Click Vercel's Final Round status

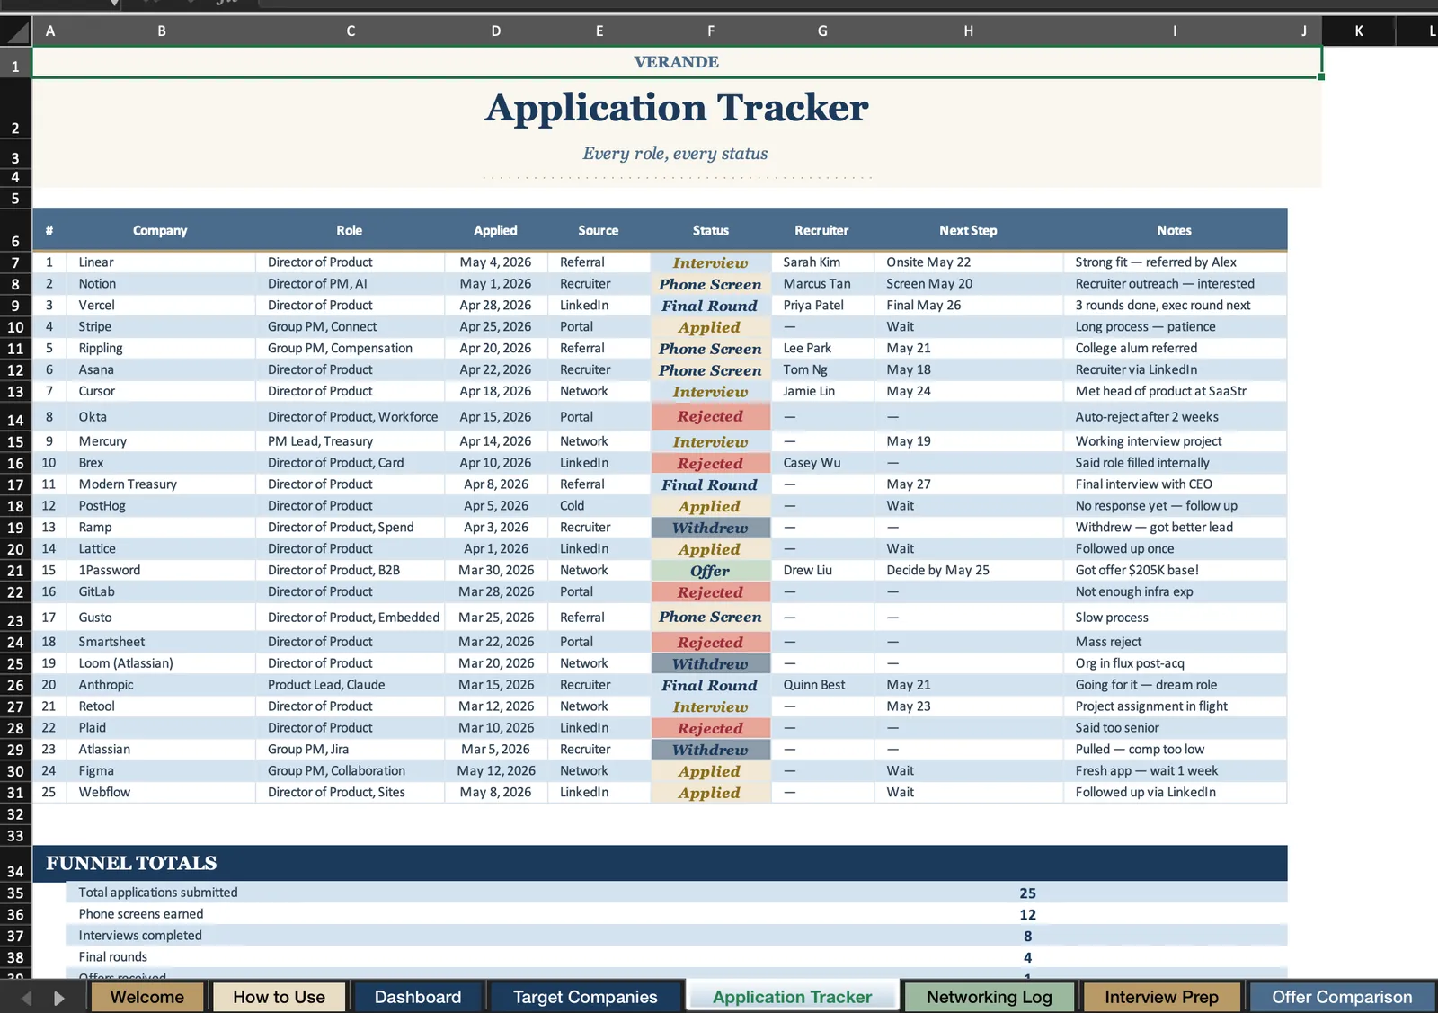(x=710, y=306)
